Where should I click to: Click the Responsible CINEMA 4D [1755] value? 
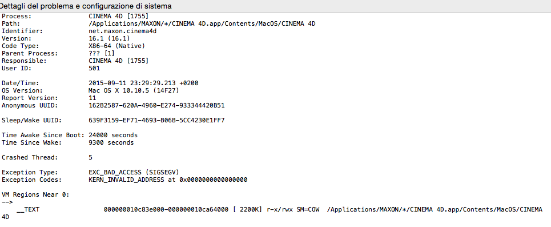(118, 61)
